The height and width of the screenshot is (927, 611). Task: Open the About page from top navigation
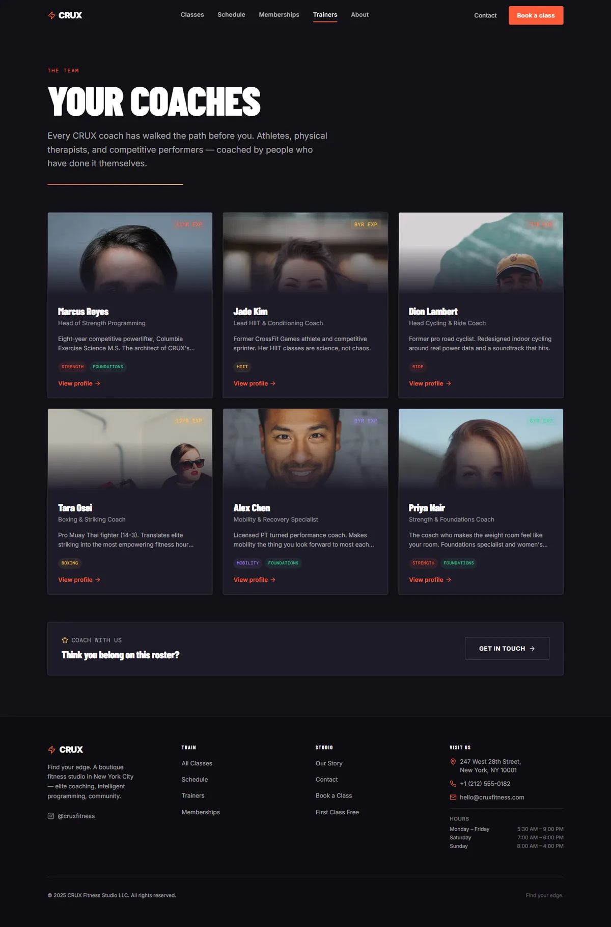point(359,15)
